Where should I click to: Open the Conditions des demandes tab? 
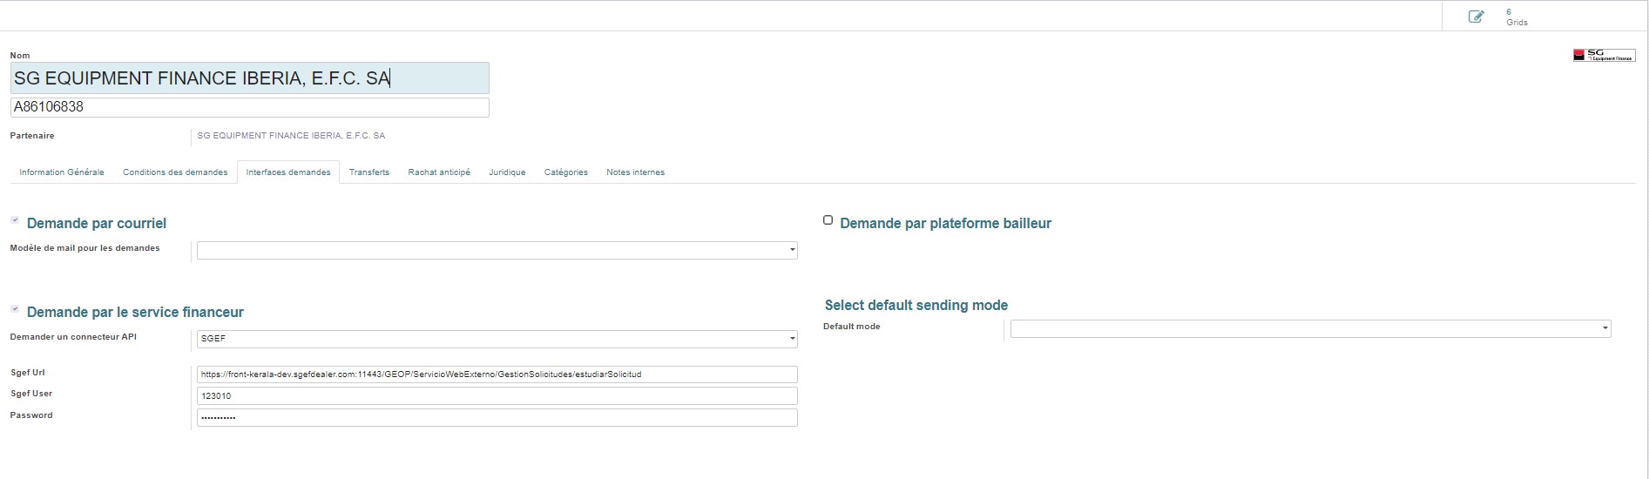point(175,172)
